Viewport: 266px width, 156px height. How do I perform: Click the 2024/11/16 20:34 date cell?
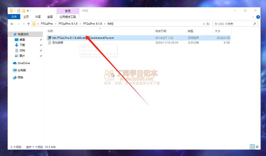tap(167, 42)
